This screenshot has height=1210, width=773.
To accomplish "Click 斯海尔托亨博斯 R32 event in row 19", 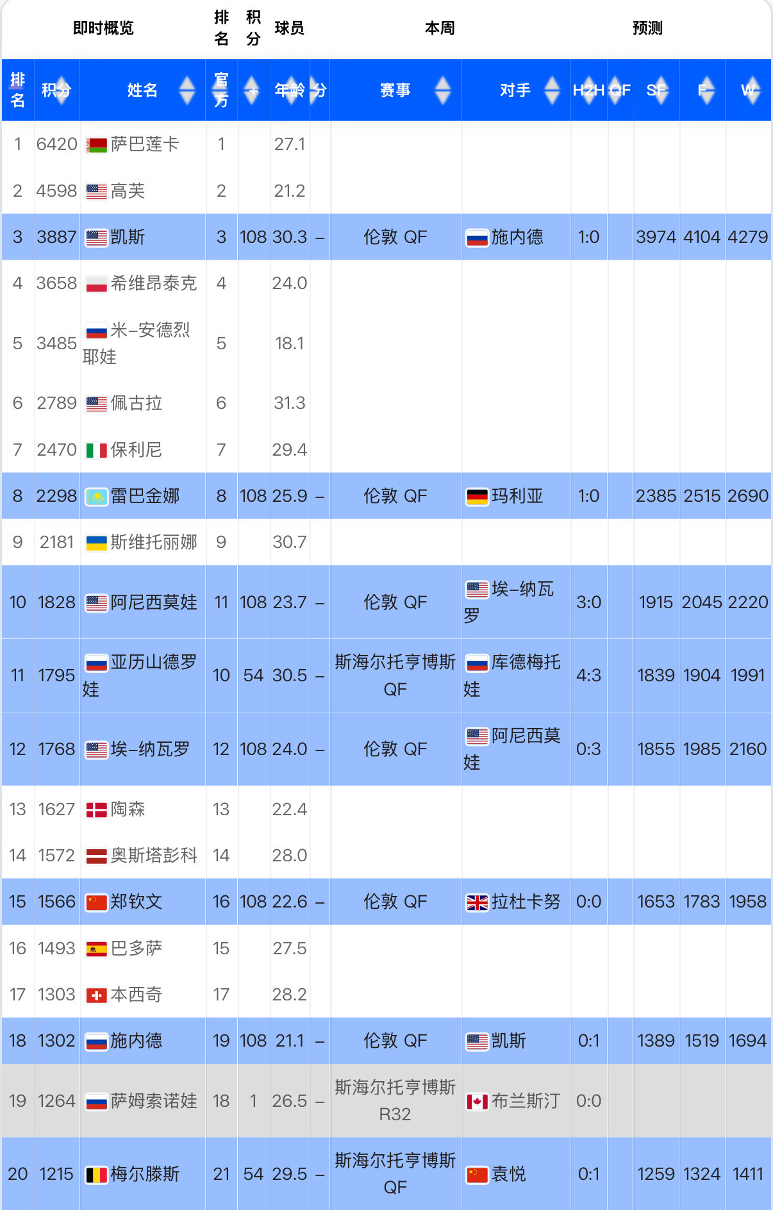I will [395, 1100].
